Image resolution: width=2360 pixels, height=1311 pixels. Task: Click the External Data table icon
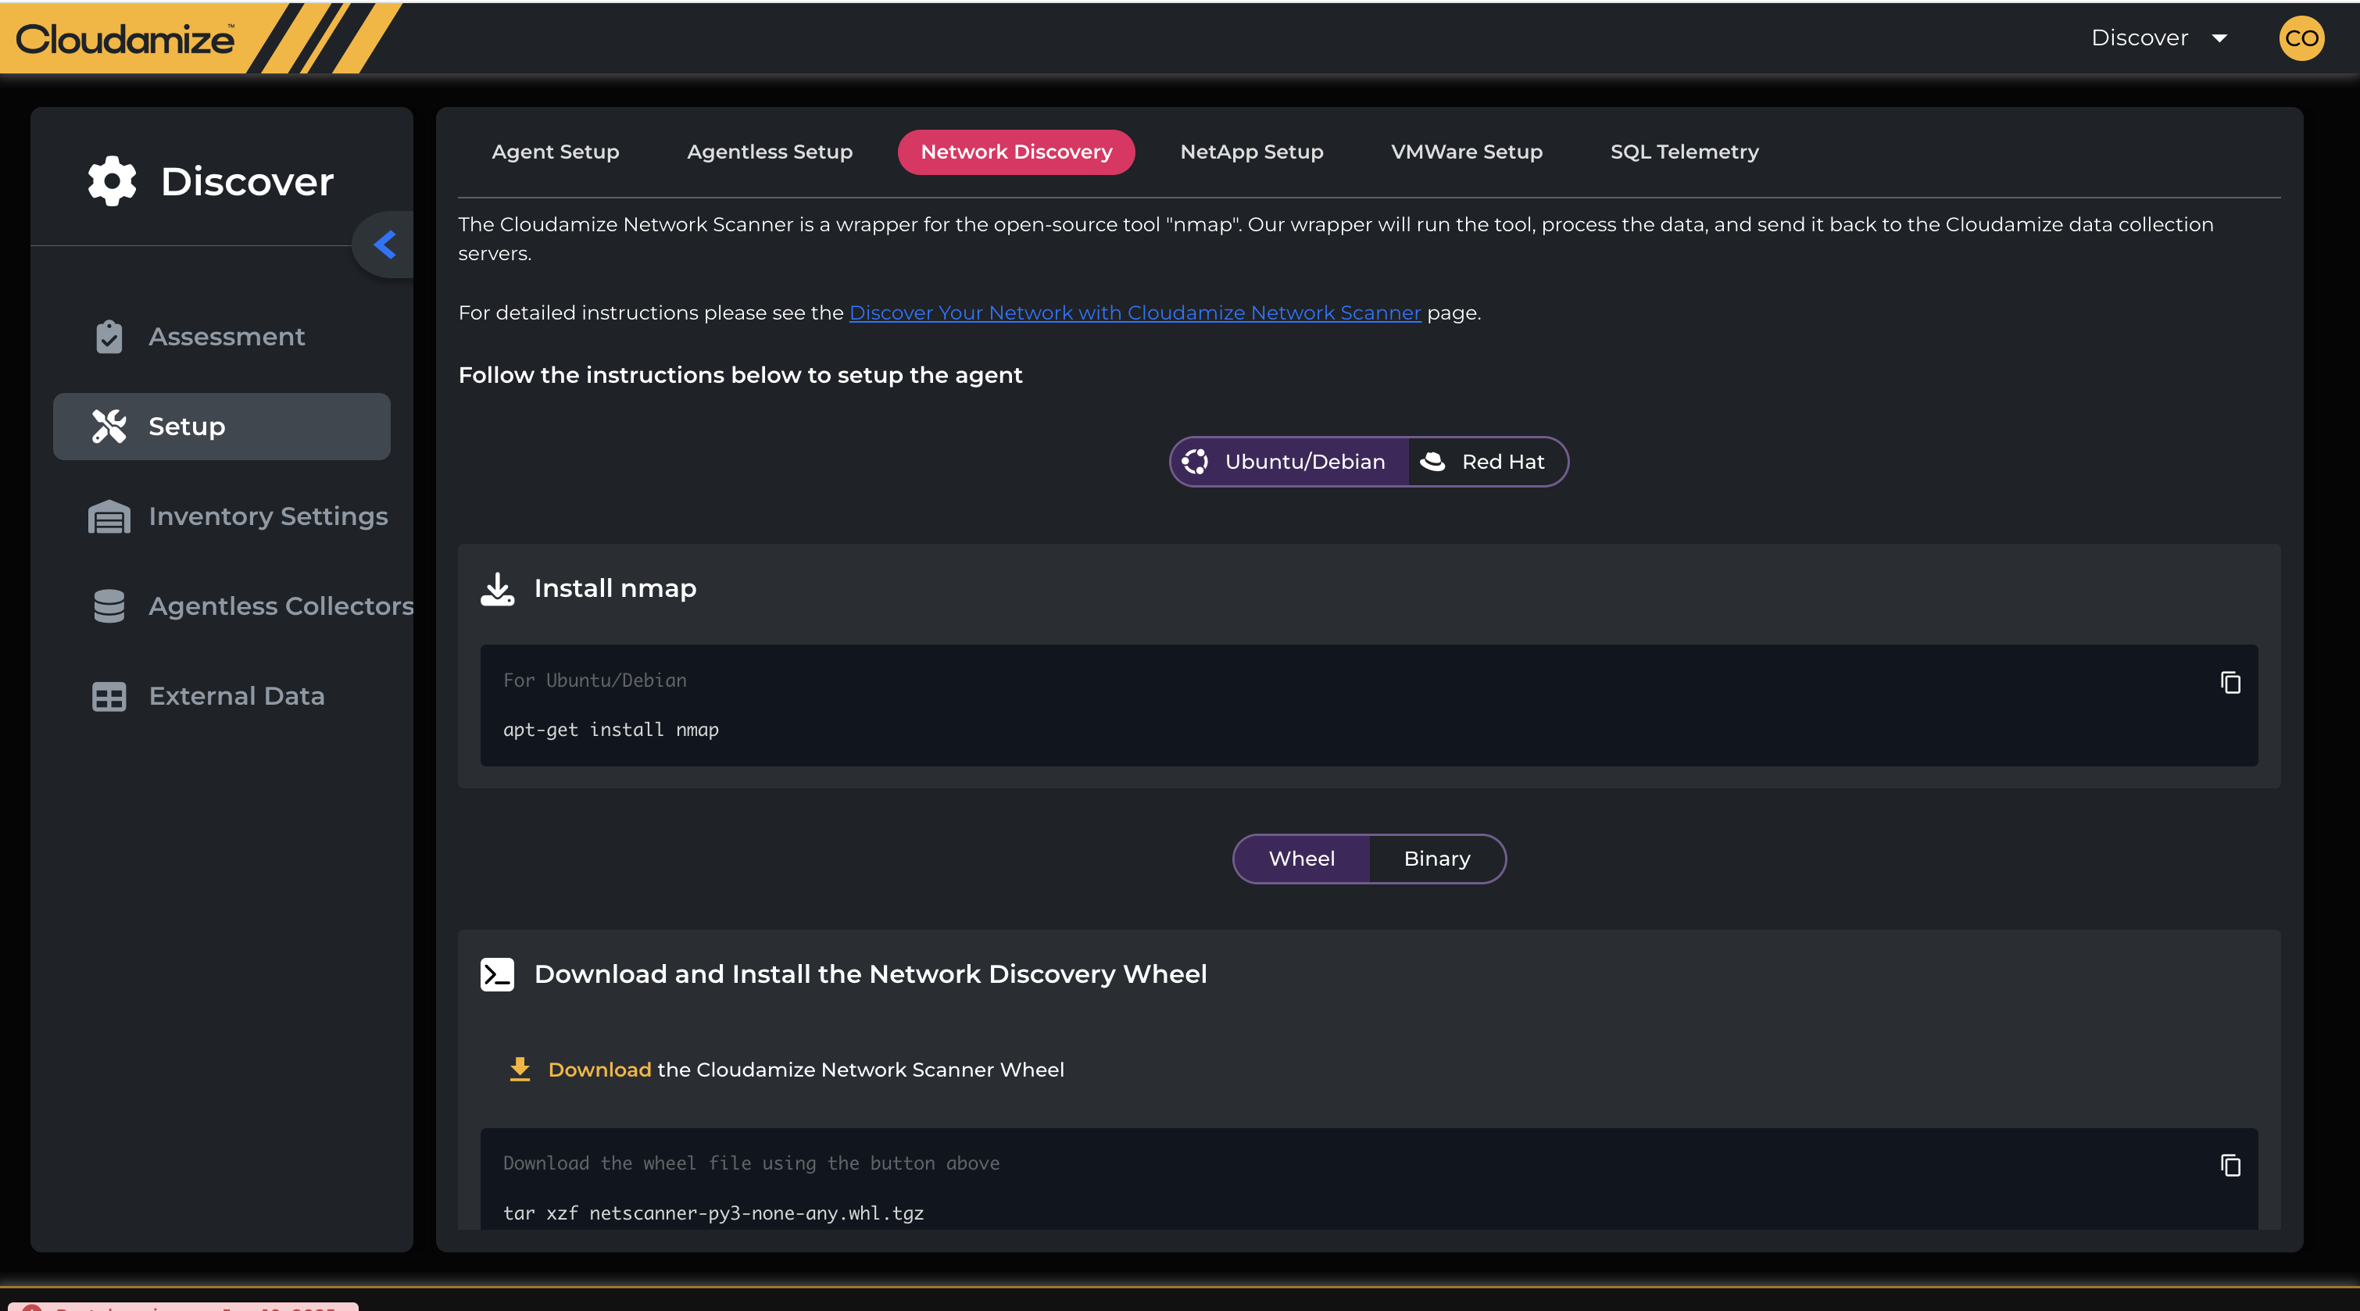coord(109,696)
